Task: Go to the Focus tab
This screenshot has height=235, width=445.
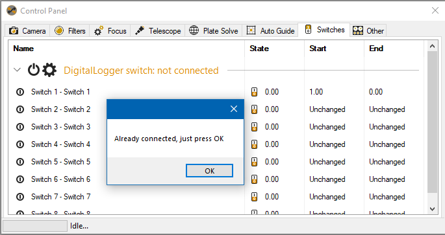Action: pos(110,31)
